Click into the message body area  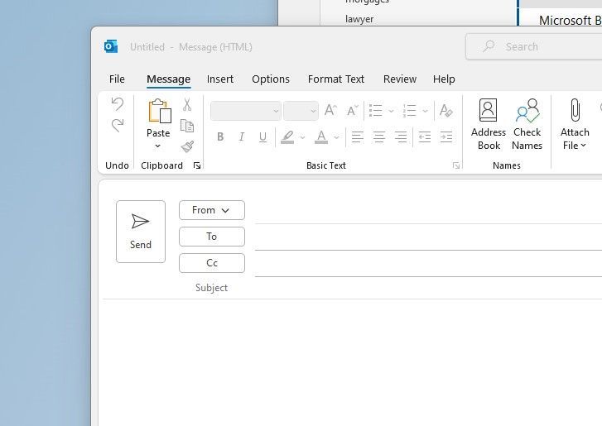tap(350, 362)
